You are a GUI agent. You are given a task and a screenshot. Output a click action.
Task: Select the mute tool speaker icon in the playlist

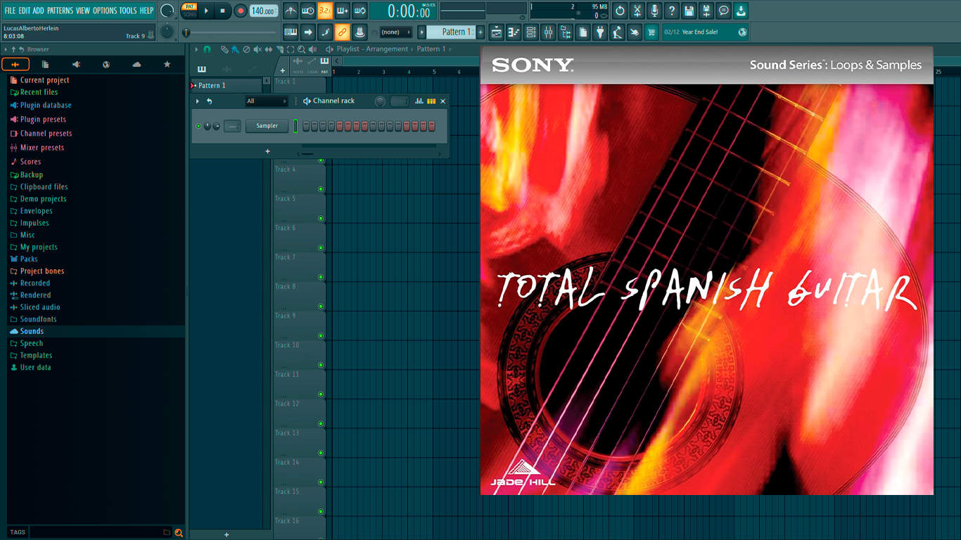(257, 49)
